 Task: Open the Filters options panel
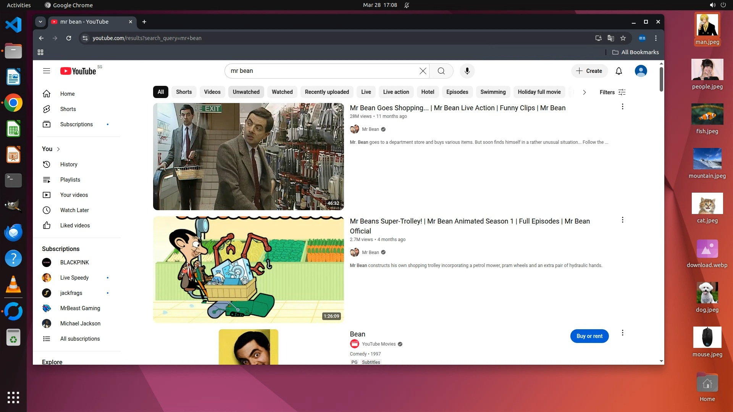click(x=612, y=92)
